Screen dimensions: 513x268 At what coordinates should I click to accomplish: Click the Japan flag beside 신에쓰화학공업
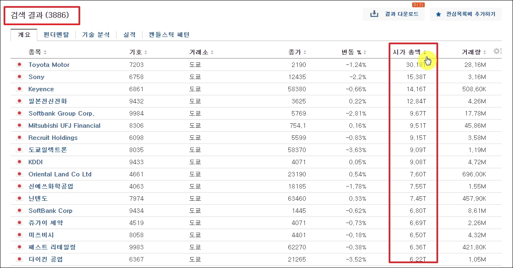point(19,187)
